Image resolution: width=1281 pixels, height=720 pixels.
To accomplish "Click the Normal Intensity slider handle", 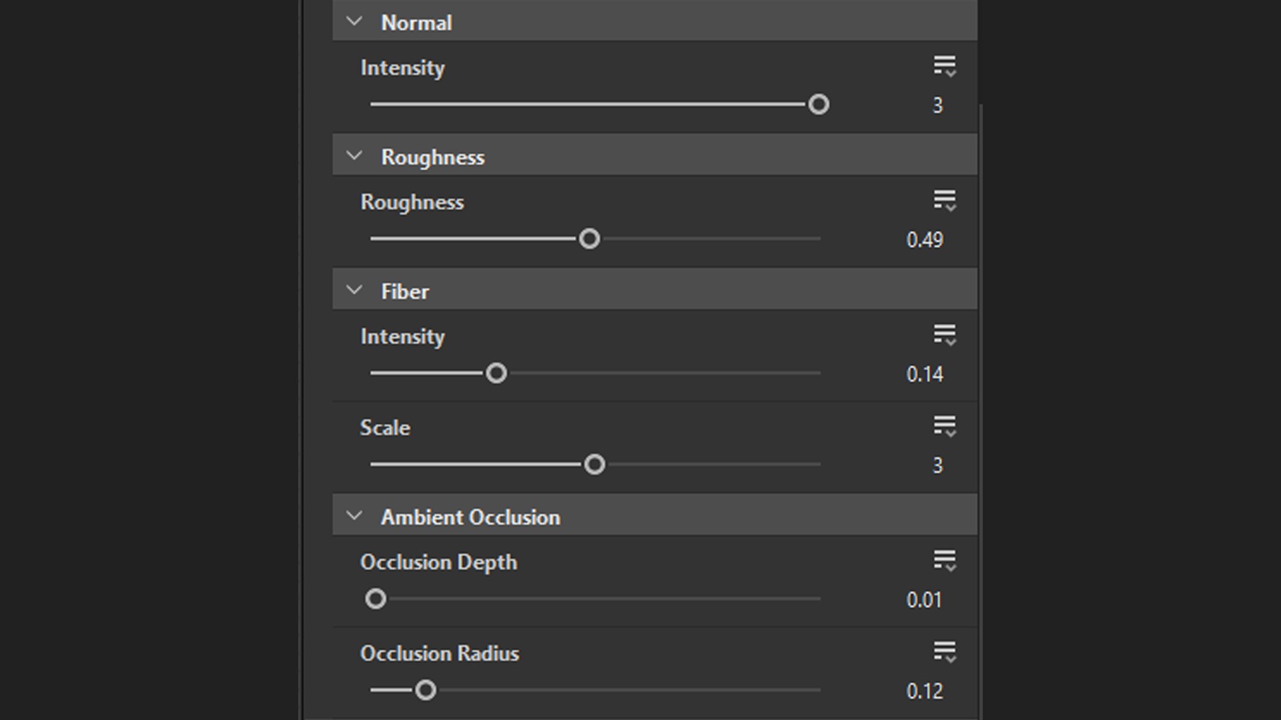I will pos(819,105).
